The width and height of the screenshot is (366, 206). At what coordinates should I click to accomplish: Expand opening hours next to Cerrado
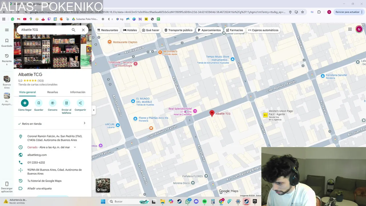pos(75,147)
